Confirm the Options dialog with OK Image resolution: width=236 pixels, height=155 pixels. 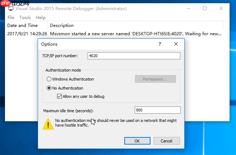tap(137, 141)
